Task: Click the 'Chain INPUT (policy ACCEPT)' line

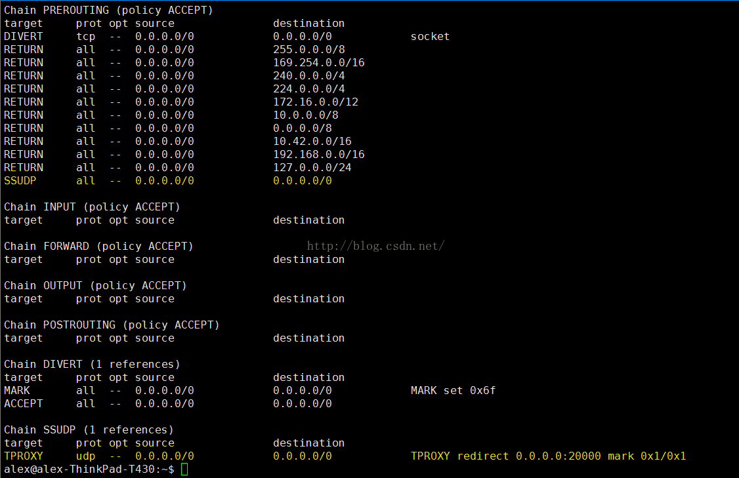Action: tap(92, 207)
